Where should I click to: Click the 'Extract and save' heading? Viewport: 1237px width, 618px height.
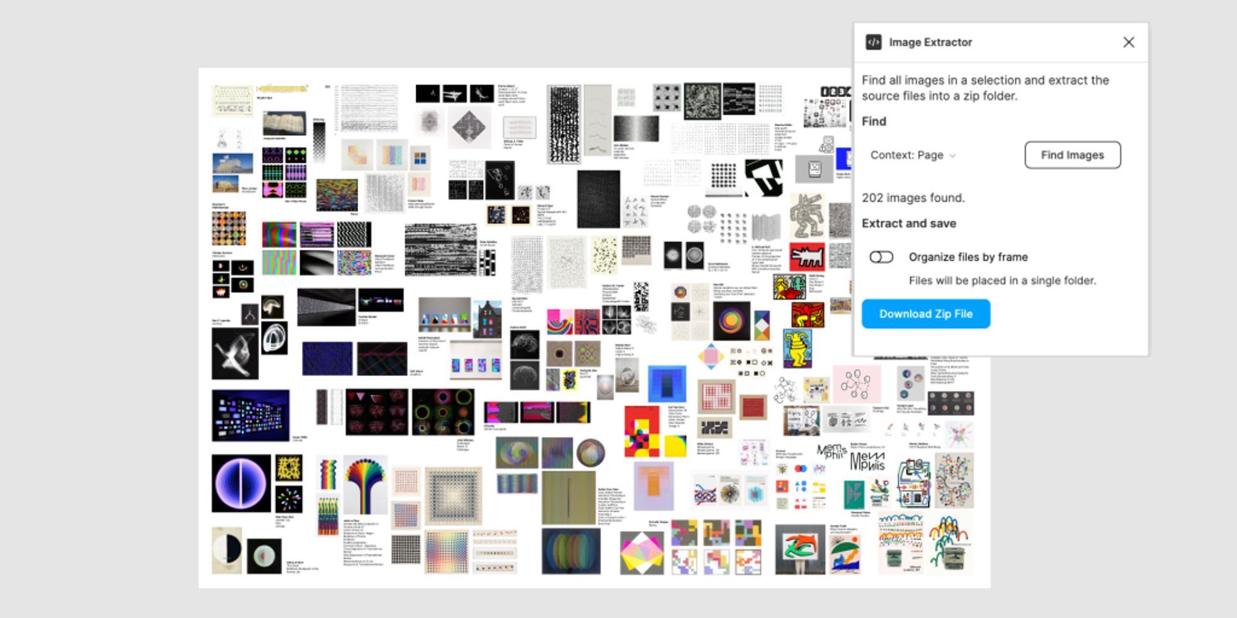tap(909, 224)
